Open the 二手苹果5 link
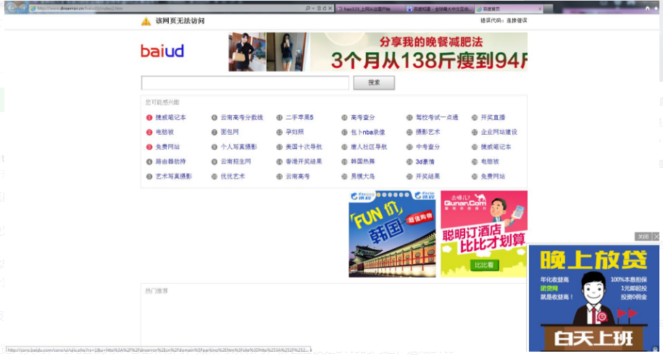Screen dimensions: 663x356 pyautogui.click(x=299, y=117)
